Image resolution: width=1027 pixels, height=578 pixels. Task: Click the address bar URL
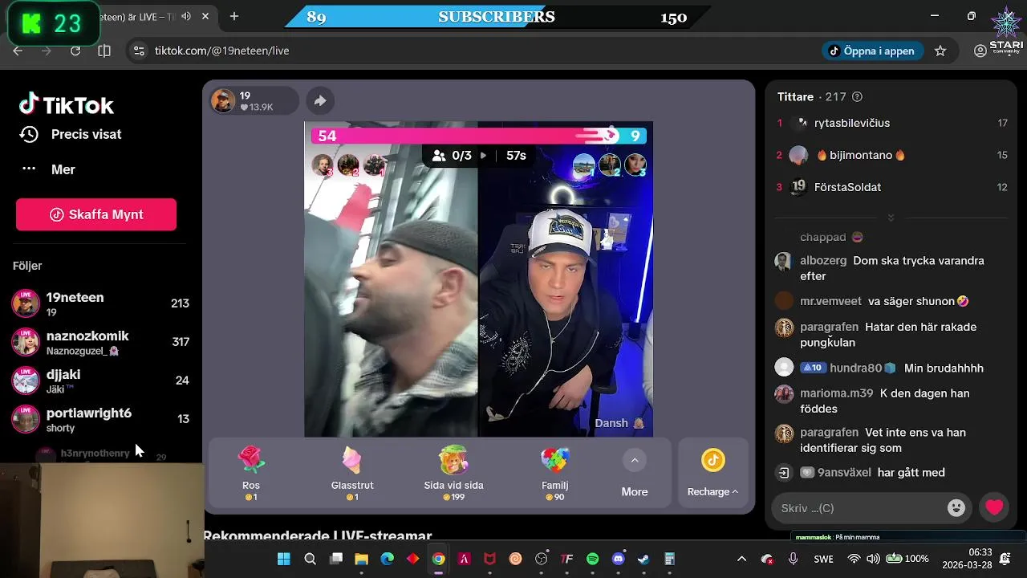pyautogui.click(x=222, y=51)
